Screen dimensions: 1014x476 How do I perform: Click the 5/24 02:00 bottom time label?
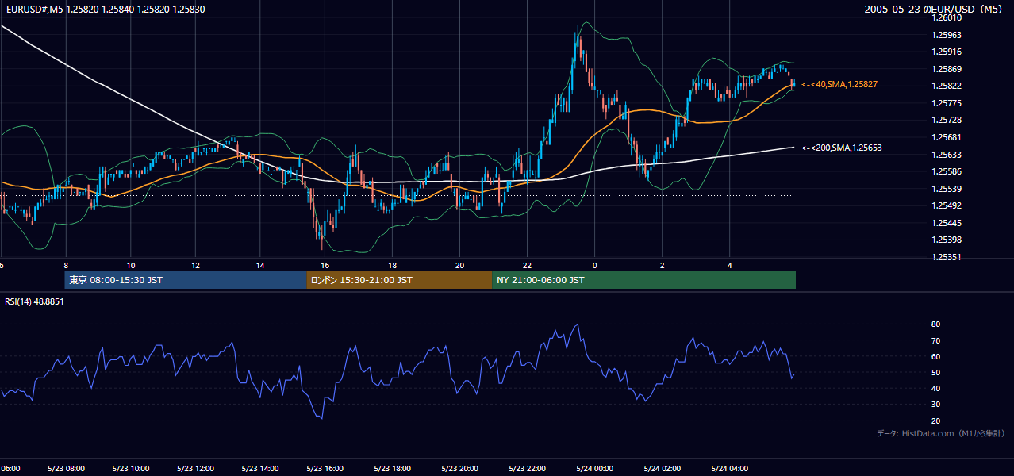pos(661,469)
